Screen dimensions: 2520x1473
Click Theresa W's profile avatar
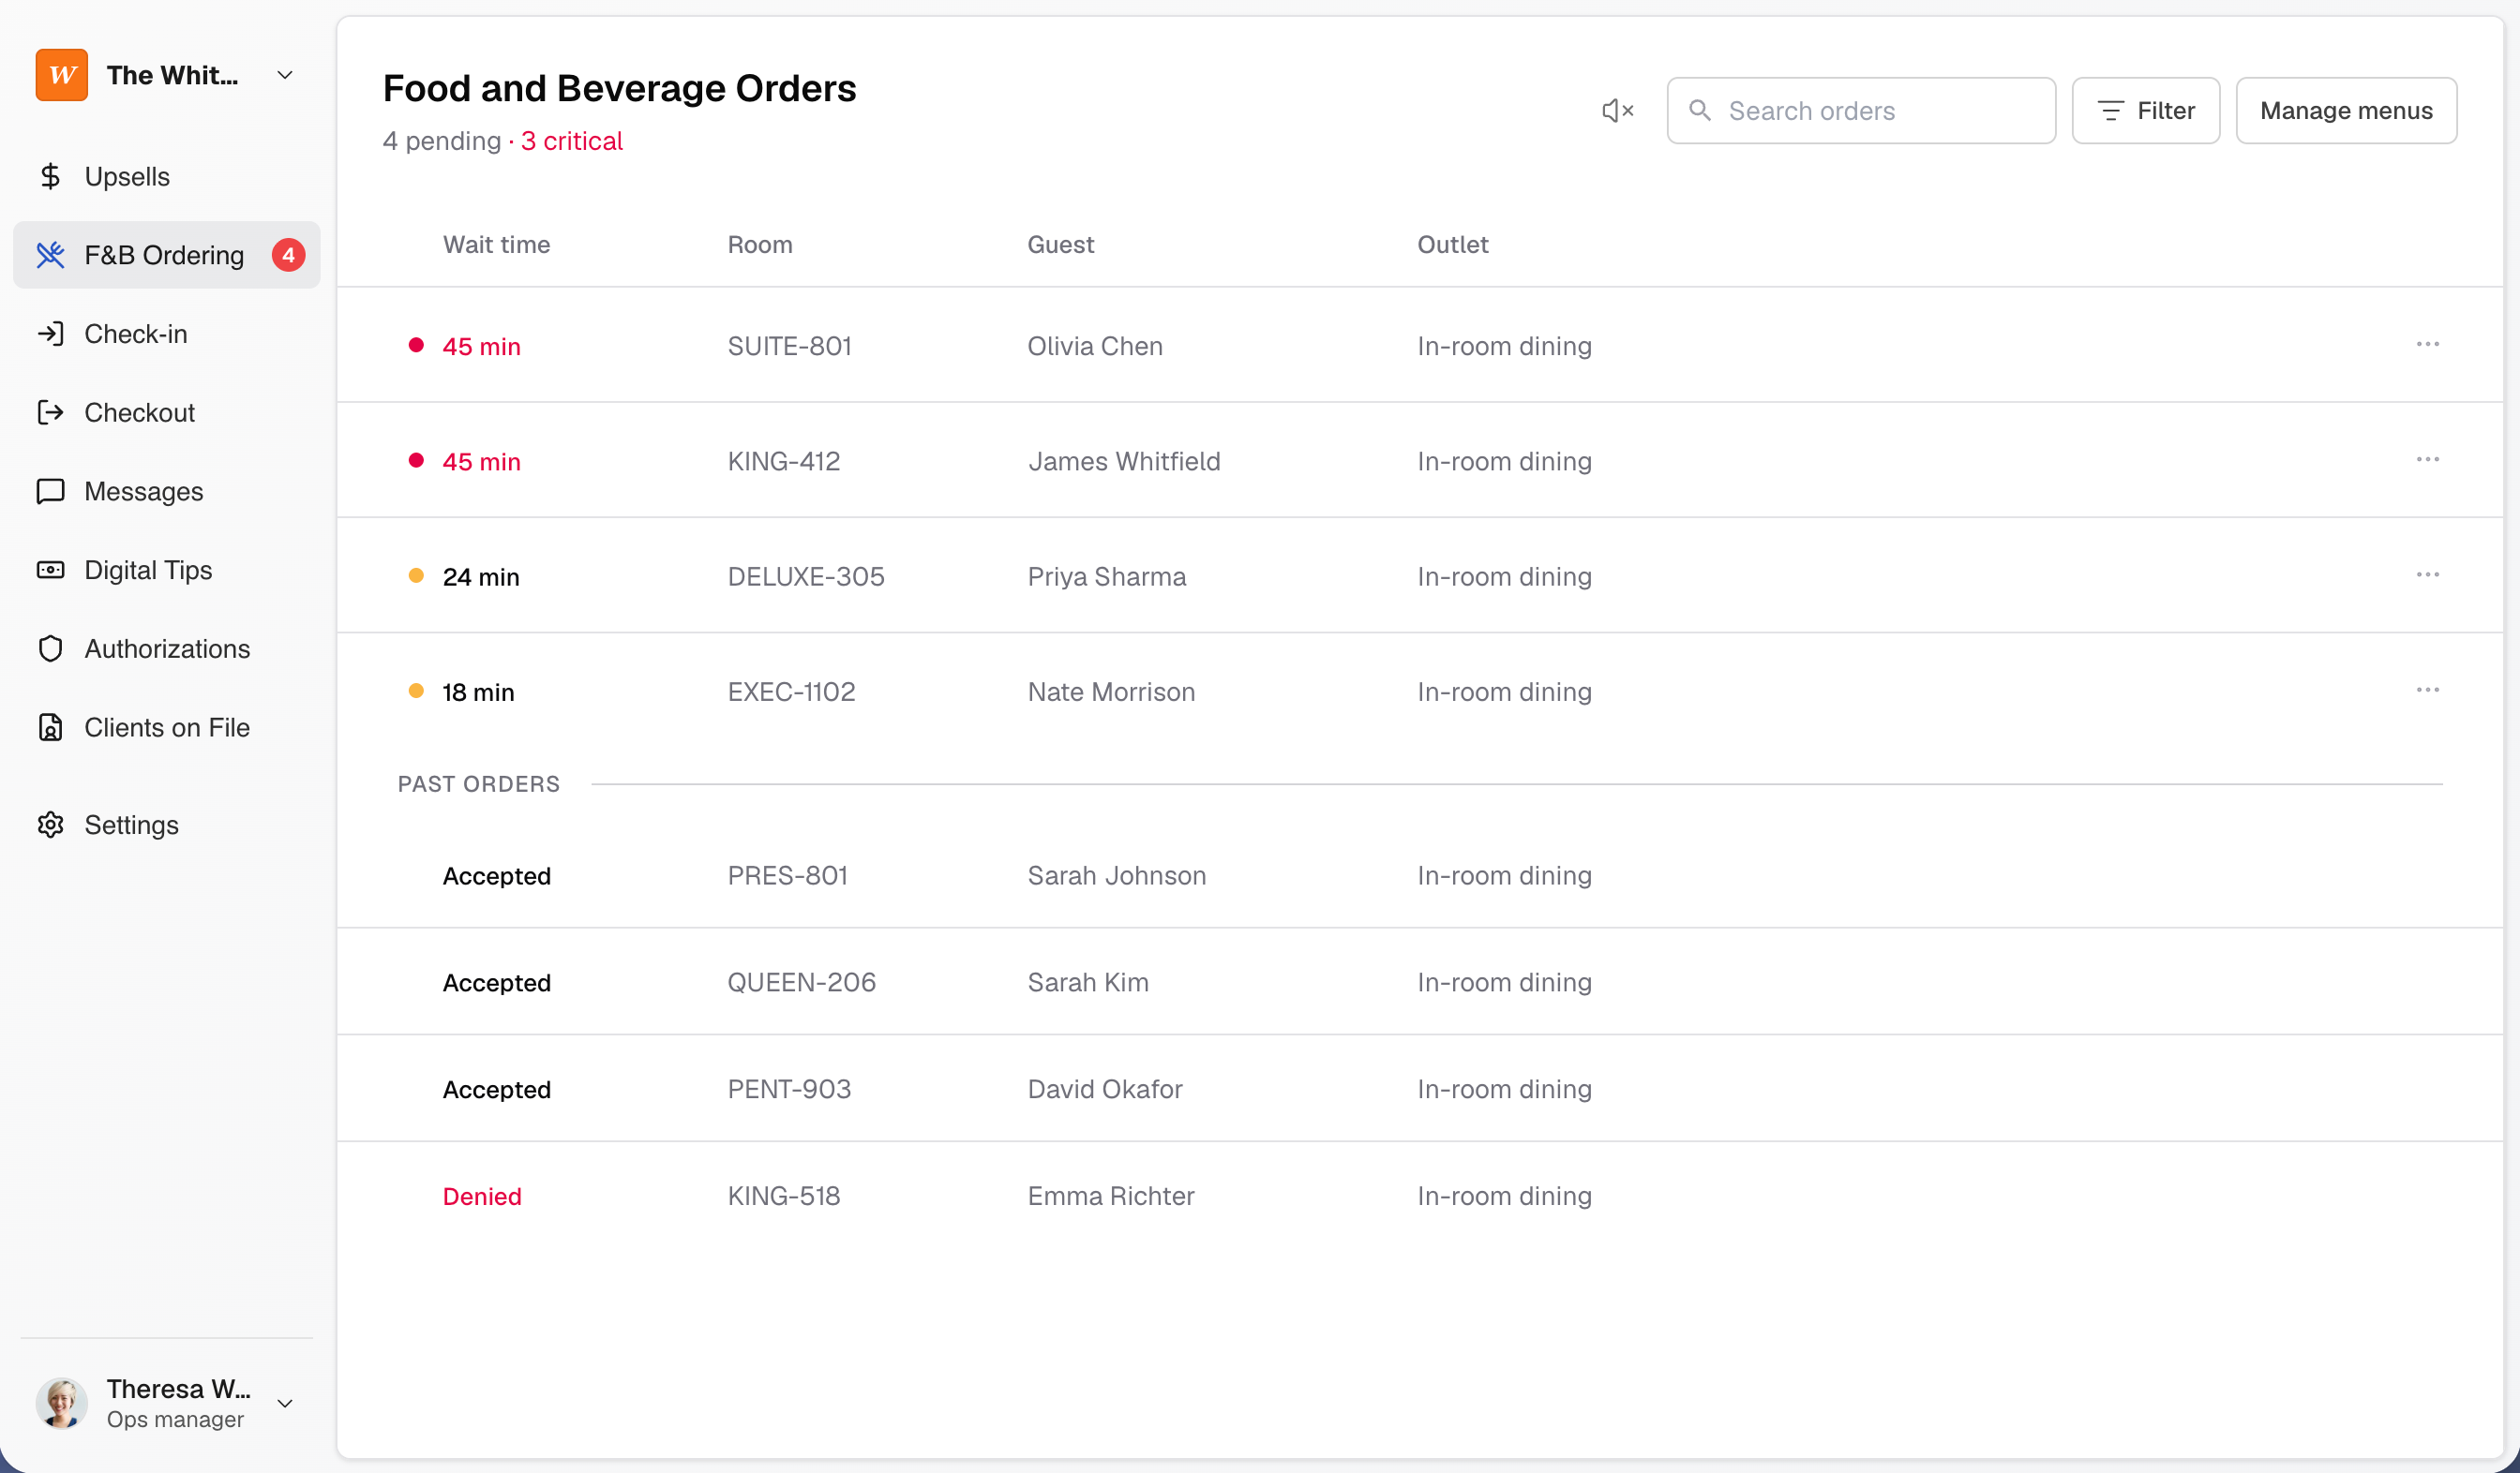61,1402
